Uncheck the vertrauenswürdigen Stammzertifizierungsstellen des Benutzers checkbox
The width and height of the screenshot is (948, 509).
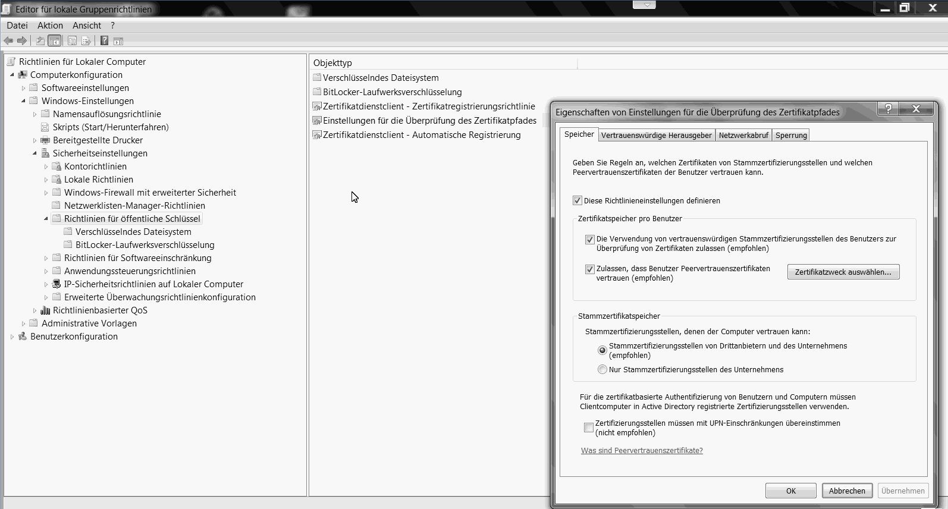point(589,240)
